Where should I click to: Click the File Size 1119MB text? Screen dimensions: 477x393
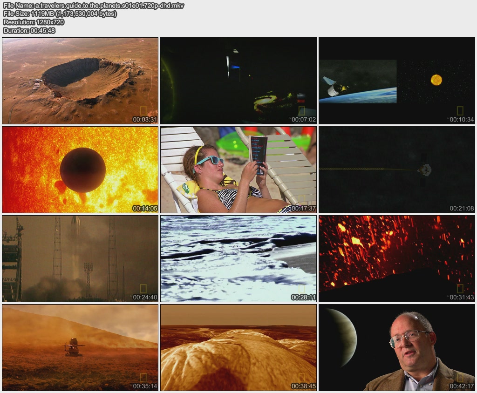point(60,14)
